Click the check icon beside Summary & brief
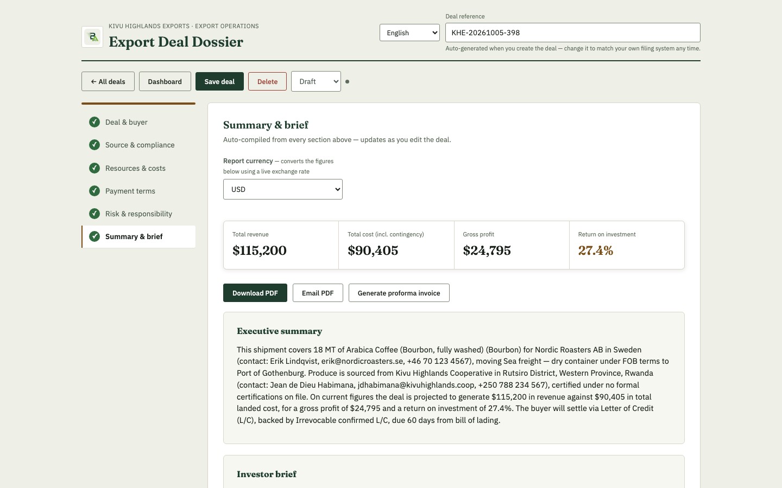Image resolution: width=782 pixels, height=488 pixels. click(94, 236)
